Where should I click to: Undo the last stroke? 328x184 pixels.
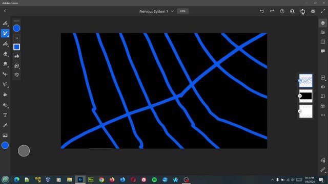click(262, 11)
